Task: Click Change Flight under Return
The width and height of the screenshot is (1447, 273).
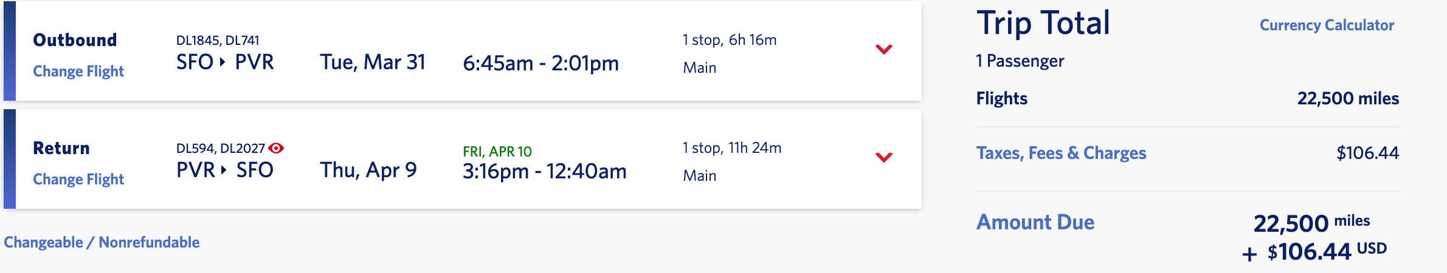Action: pos(78,180)
